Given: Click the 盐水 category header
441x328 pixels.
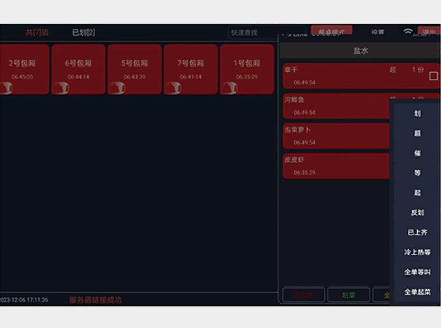Looking at the screenshot, I should coord(361,51).
